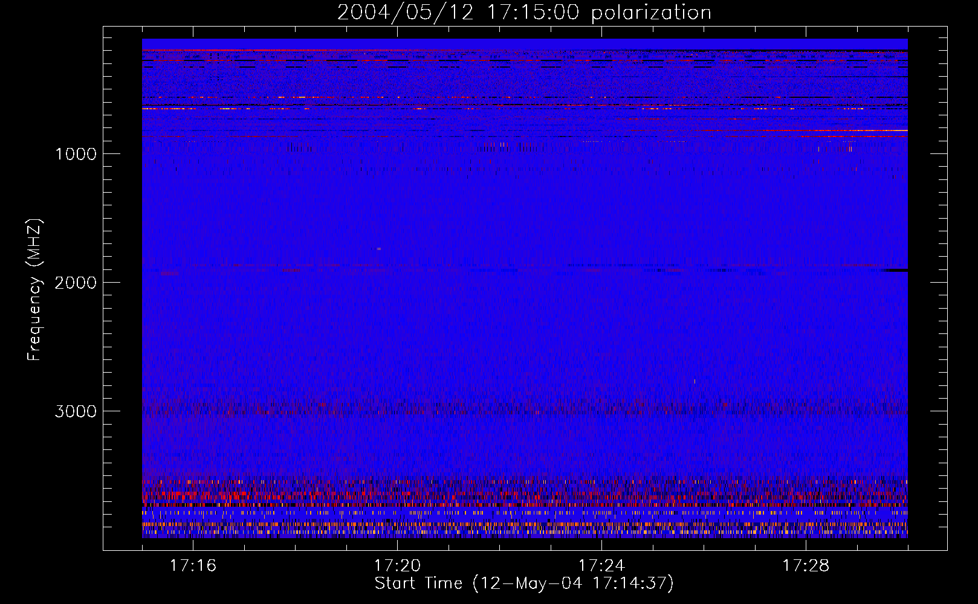Click the "2000" frequency tick label
978x604 pixels.
tap(76, 283)
